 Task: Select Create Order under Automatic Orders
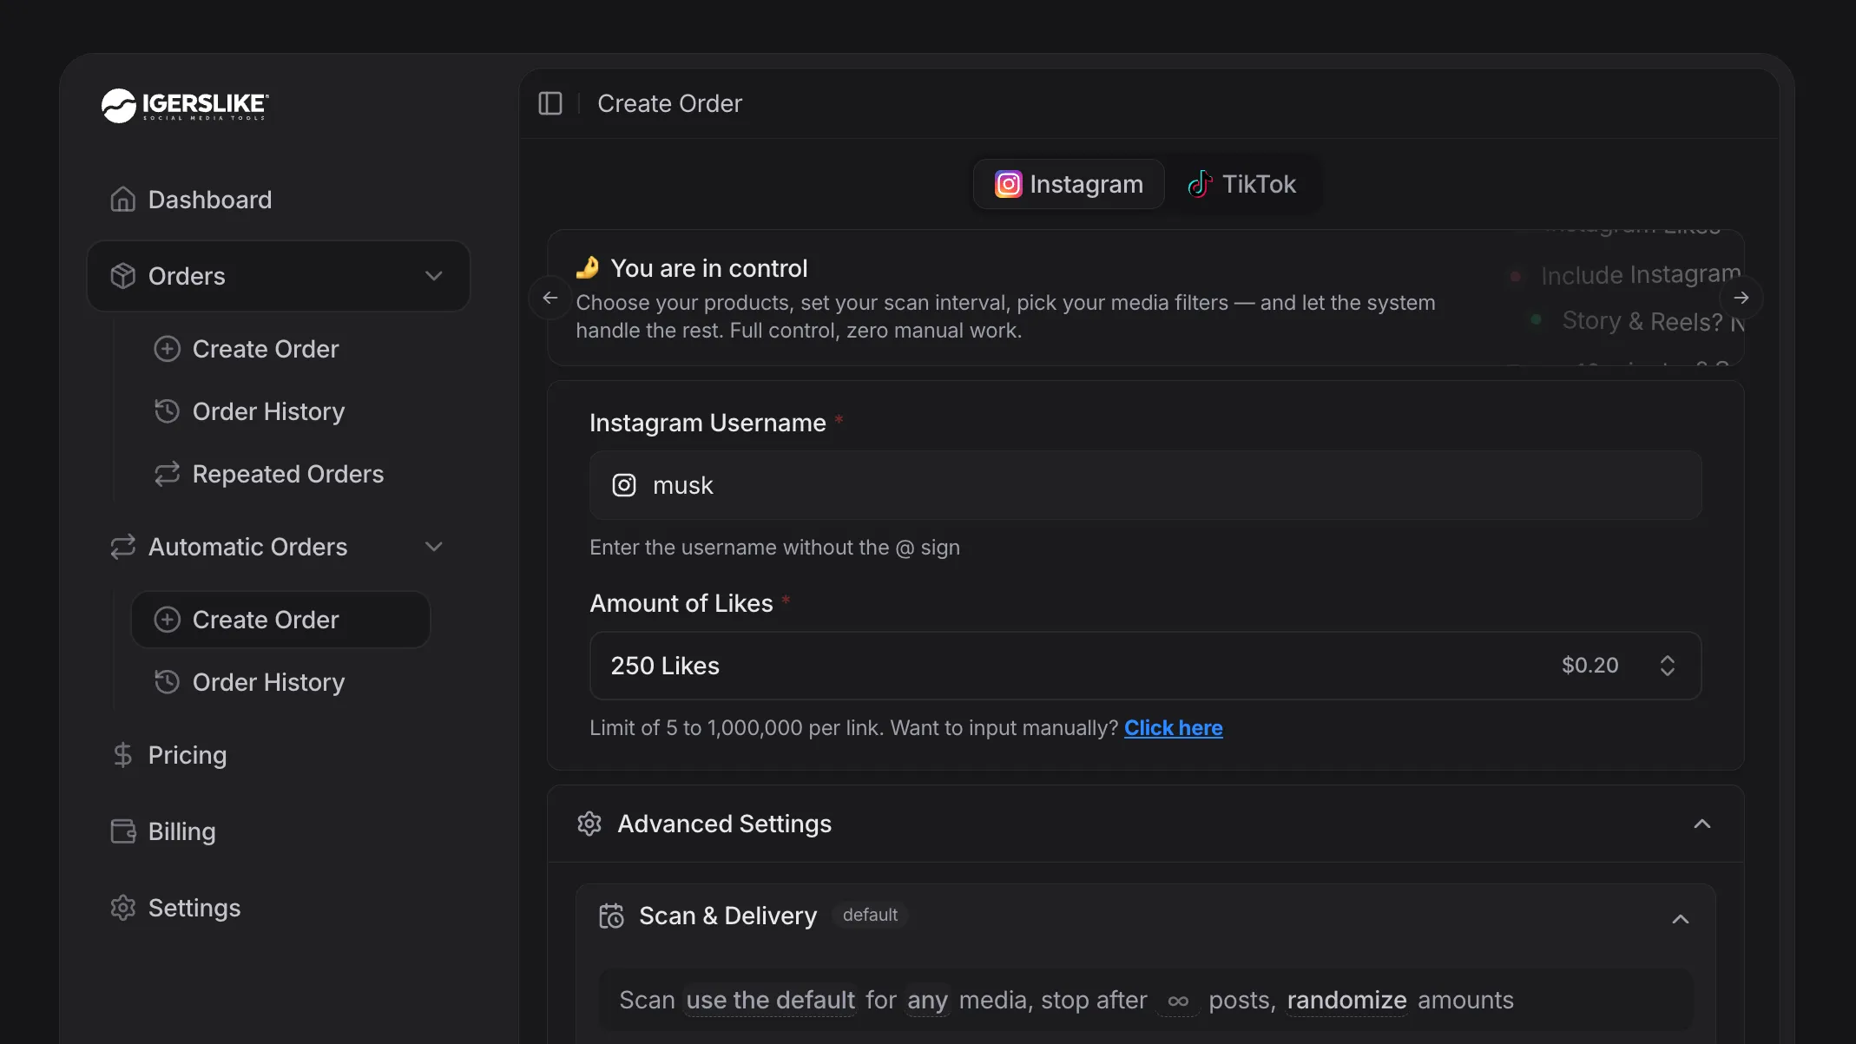tap(281, 620)
